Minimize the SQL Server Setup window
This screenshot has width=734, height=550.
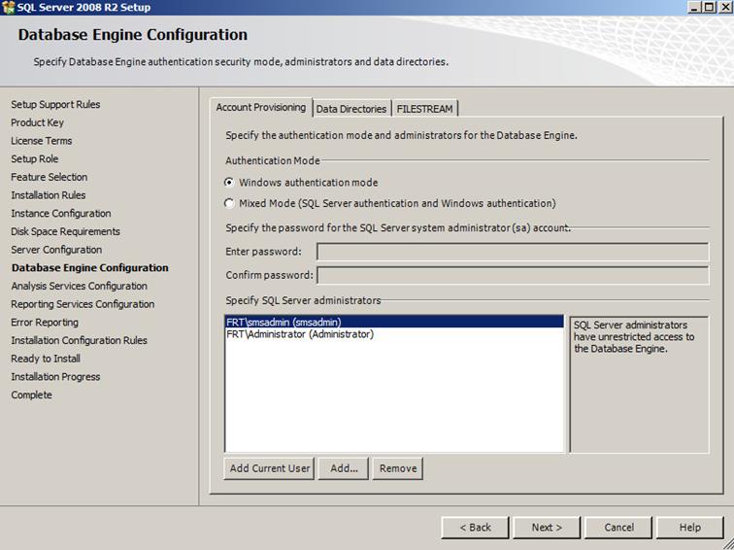[695, 7]
